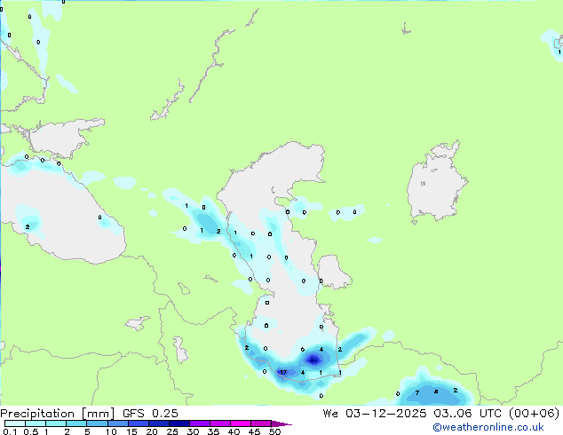Image resolution: width=563 pixels, height=435 pixels.
Task: Pick the palest legend swatch for 0.1–0.5 mm
Action: 15,423
